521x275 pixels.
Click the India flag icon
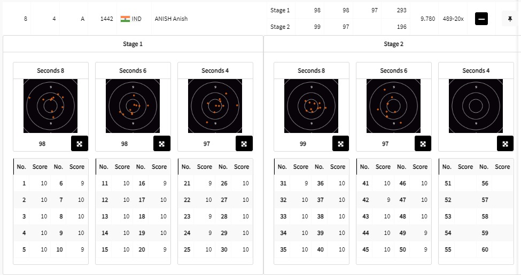126,19
